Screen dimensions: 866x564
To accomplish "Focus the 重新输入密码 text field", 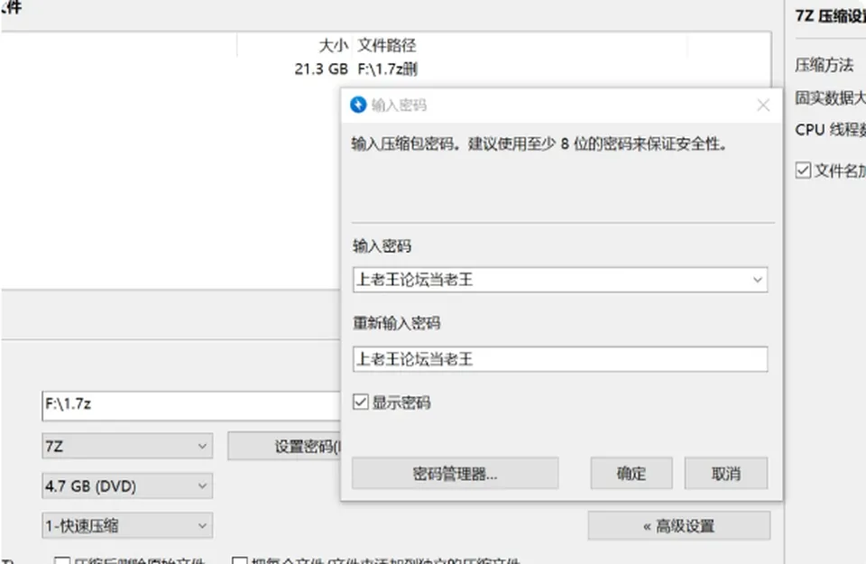I will pos(560,360).
